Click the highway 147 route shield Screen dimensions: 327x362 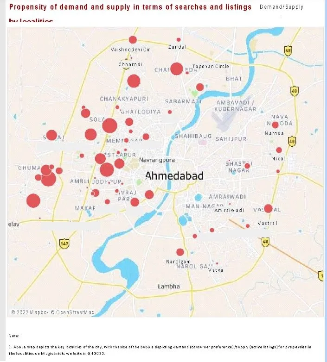[x=64, y=243]
